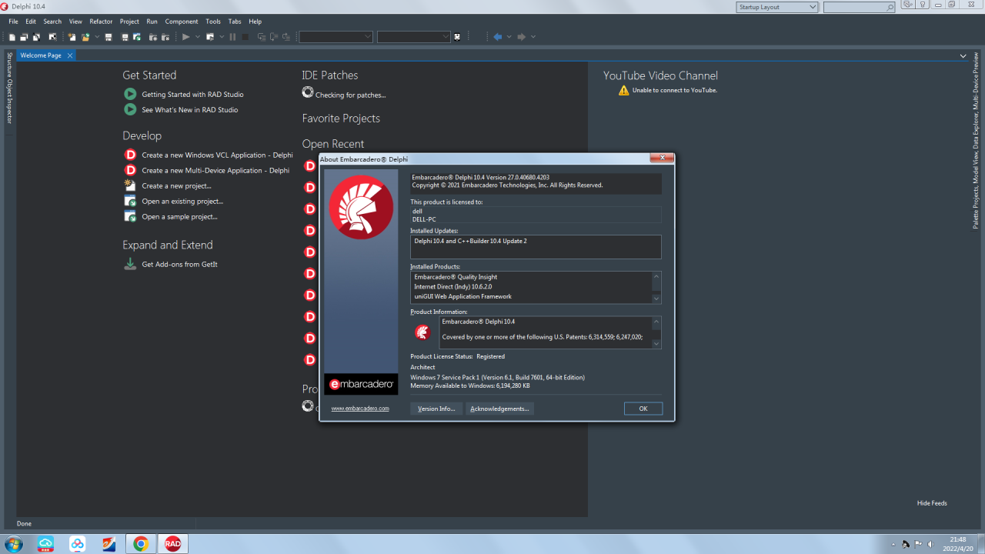Screen dimensions: 985x554
Task: Click the Product Information scroll-down arrow
Action: point(656,344)
